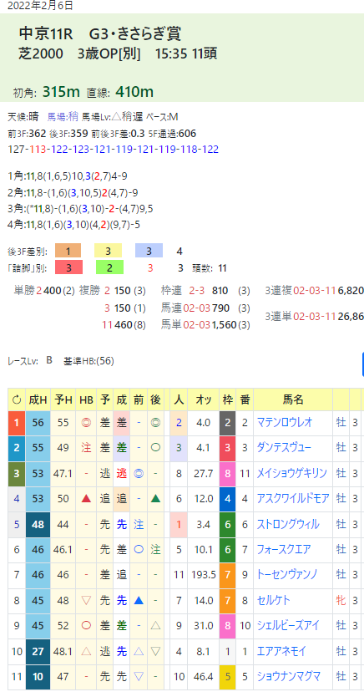The height and width of the screenshot is (697, 364).
Task: Click red circle HB mark for シェルビーズアイ
Action: 86,625
